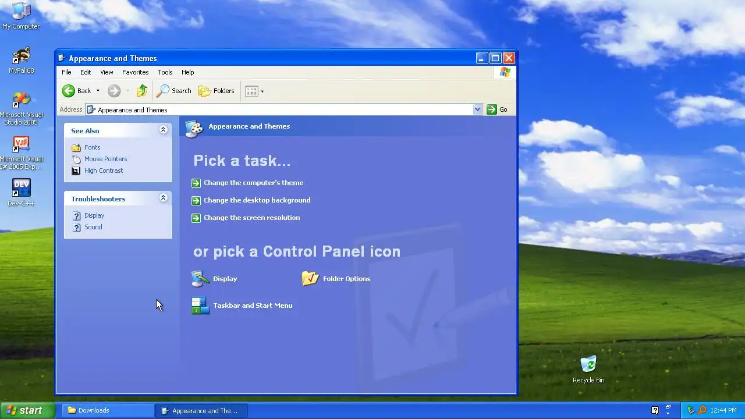Open the Help menu
This screenshot has height=419, width=745.
point(187,72)
